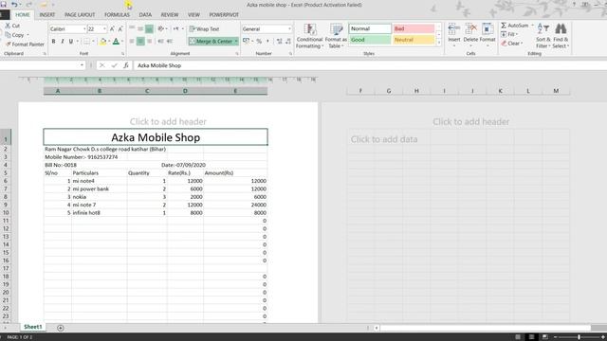
Task: Increase font size with the grow-font icon
Action: click(x=112, y=29)
